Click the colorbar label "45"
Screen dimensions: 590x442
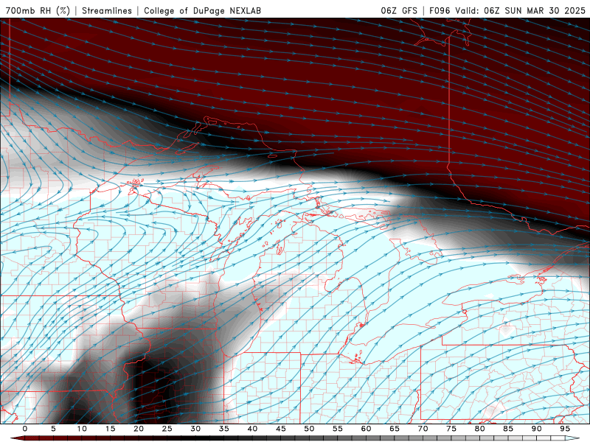[281, 429]
